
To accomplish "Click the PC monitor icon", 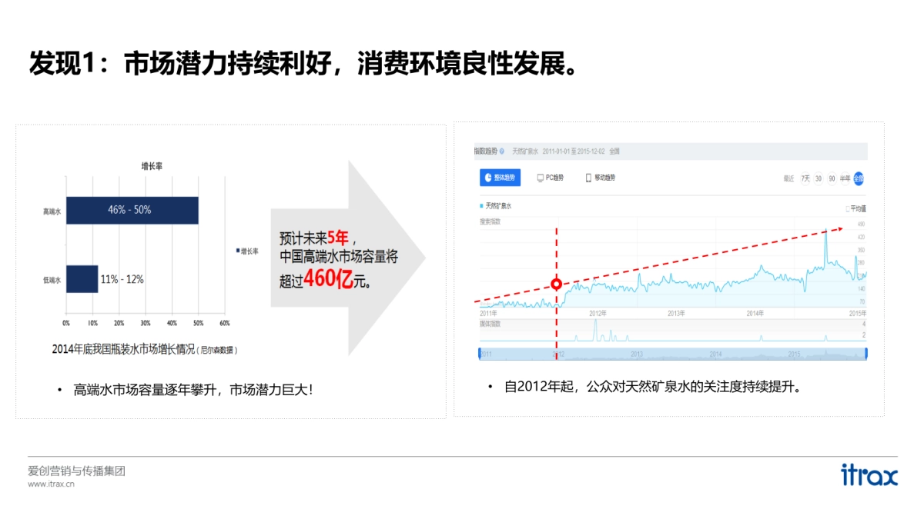I will point(540,178).
